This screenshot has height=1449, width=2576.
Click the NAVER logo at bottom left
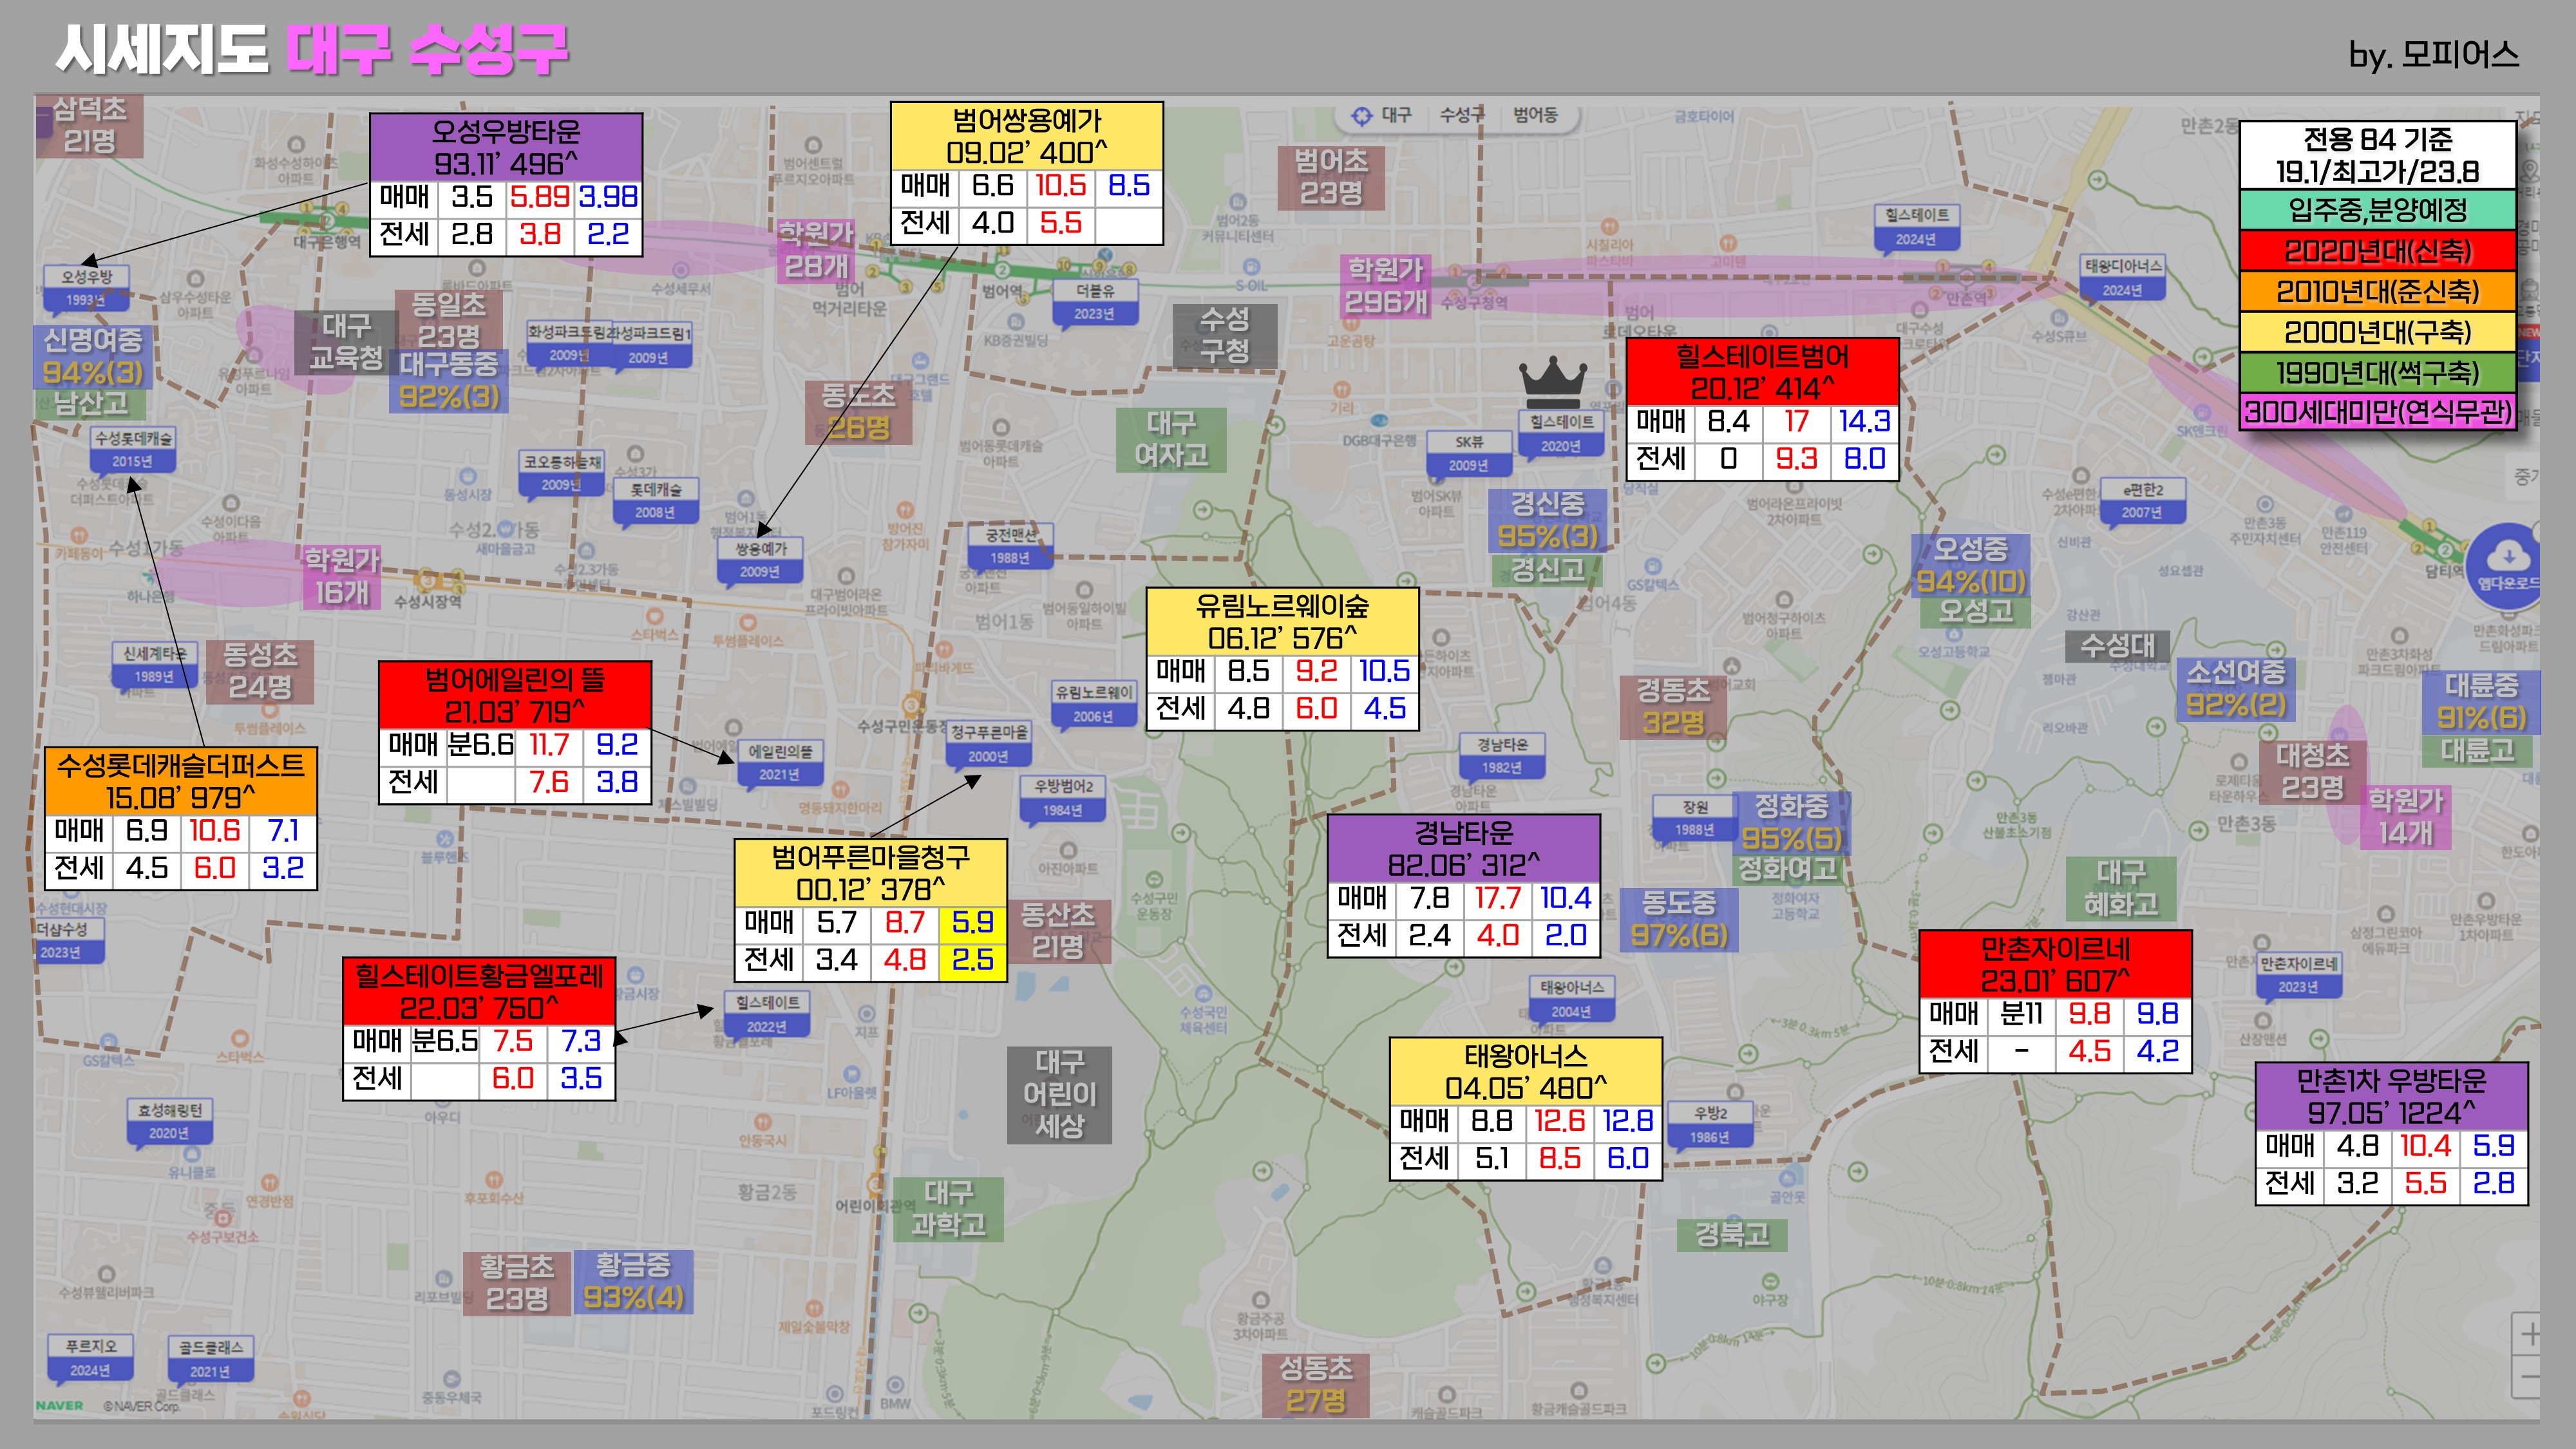click(x=60, y=1405)
